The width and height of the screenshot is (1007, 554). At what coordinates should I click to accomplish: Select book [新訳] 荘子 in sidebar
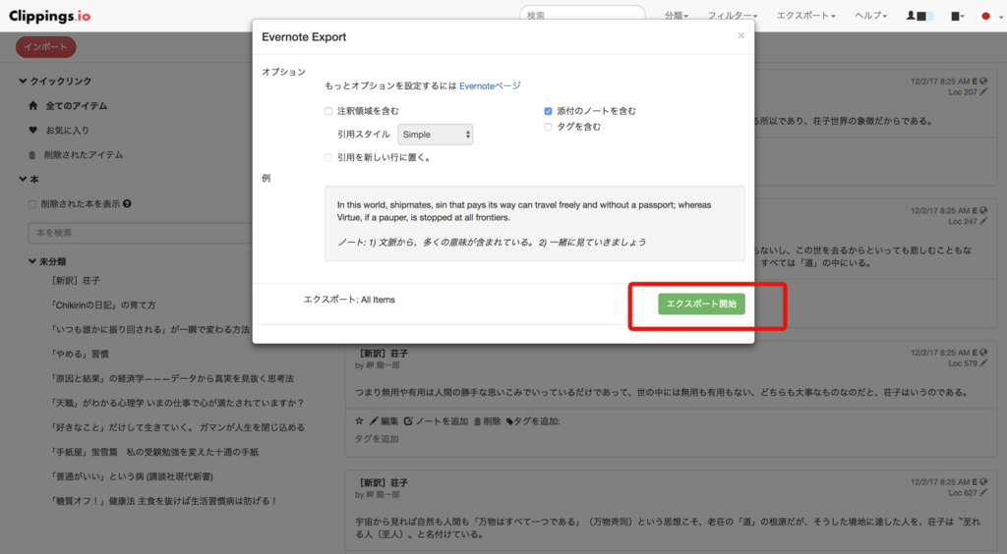tap(76, 281)
